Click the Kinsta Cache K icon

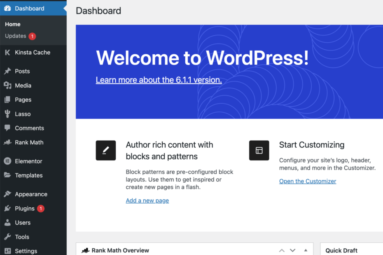tap(7, 53)
